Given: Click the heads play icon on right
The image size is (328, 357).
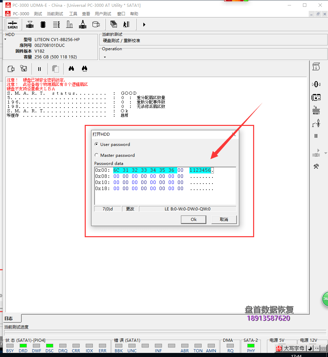Looking at the screenshot, I should (x=316, y=153).
